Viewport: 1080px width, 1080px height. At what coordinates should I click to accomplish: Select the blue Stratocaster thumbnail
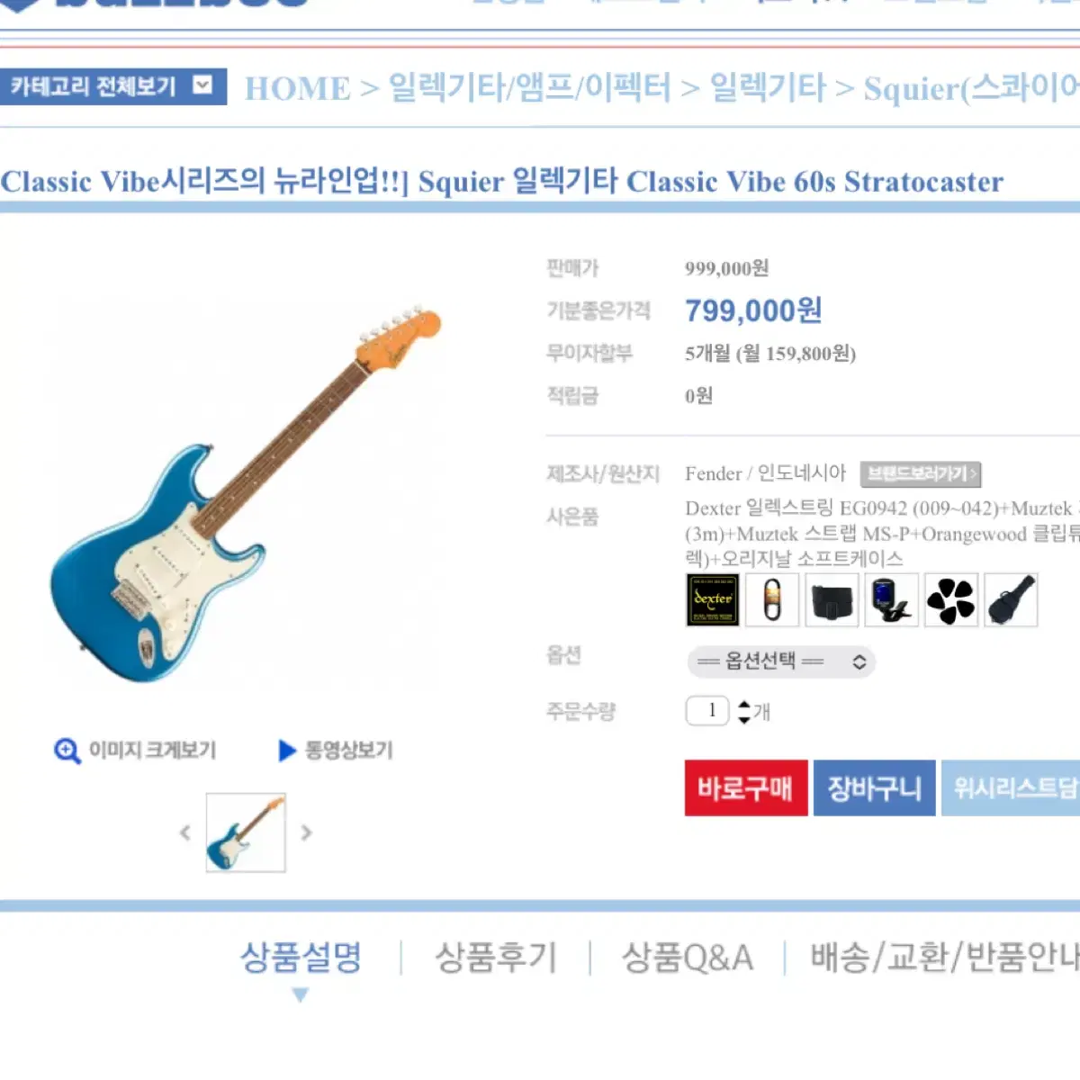(x=246, y=832)
